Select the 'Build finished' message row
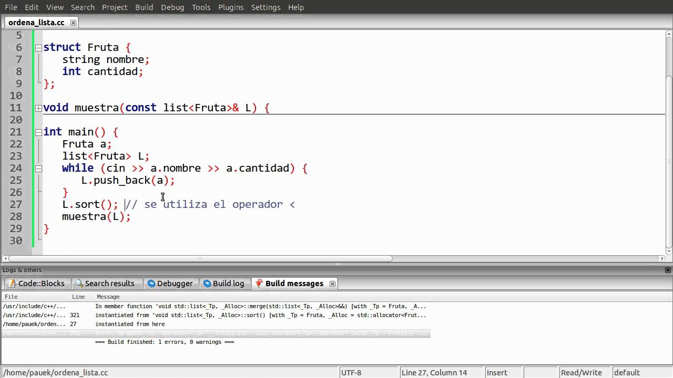Viewport: 673px width, 378px height. click(216, 342)
